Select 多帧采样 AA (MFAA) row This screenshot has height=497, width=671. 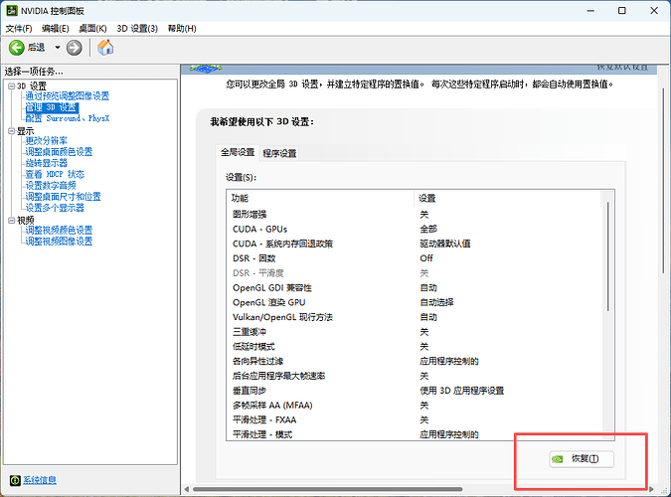[x=415, y=405]
